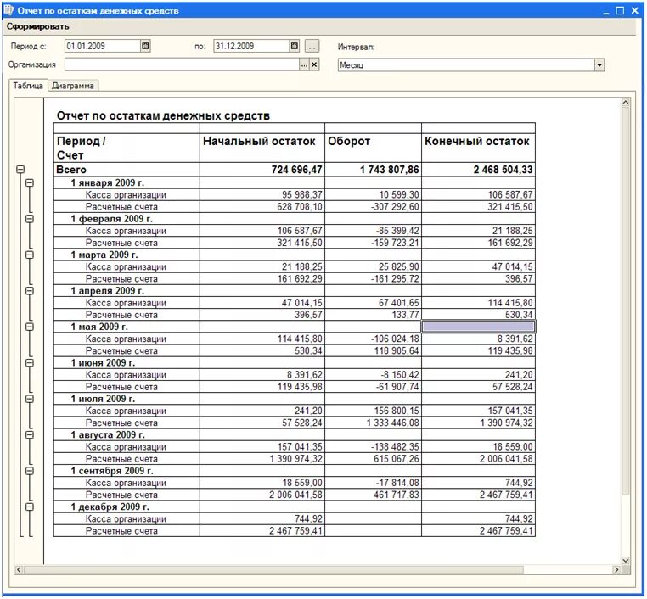Image resolution: width=647 pixels, height=599 pixels.
Task: Click the report title Отчет по остаткам денежных средств
Action: point(163,116)
